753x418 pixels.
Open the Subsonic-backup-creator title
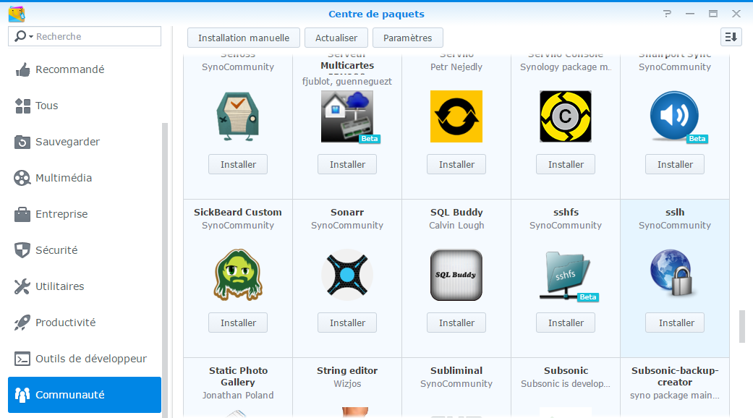tap(675, 376)
